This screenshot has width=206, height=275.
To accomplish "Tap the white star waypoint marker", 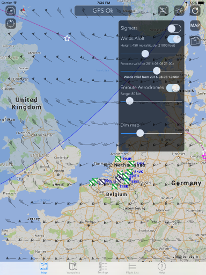I will point(67,38).
